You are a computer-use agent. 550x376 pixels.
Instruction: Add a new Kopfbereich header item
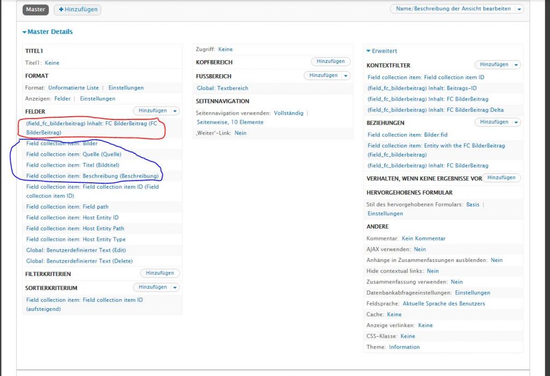pyautogui.click(x=330, y=62)
